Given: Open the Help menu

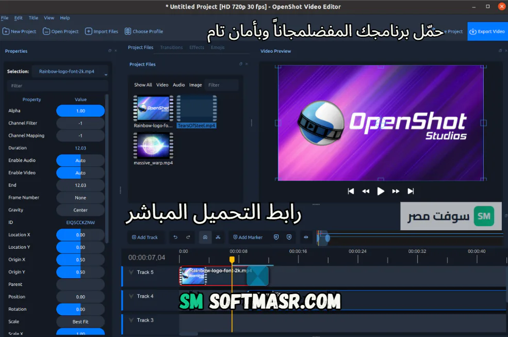Looking at the screenshot, I should pyautogui.click(x=65, y=18).
